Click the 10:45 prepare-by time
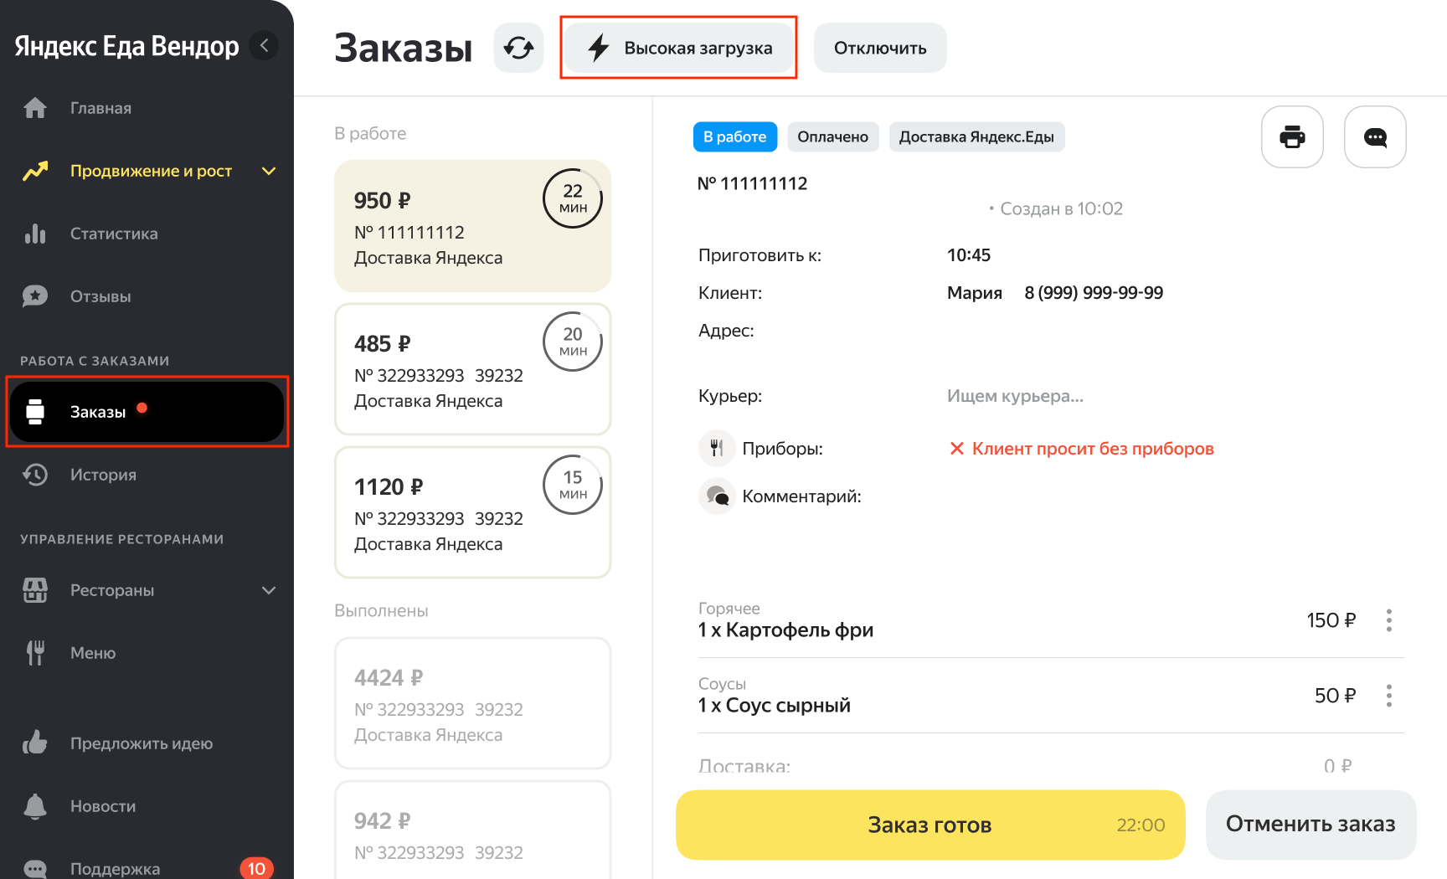The height and width of the screenshot is (879, 1447). click(969, 255)
